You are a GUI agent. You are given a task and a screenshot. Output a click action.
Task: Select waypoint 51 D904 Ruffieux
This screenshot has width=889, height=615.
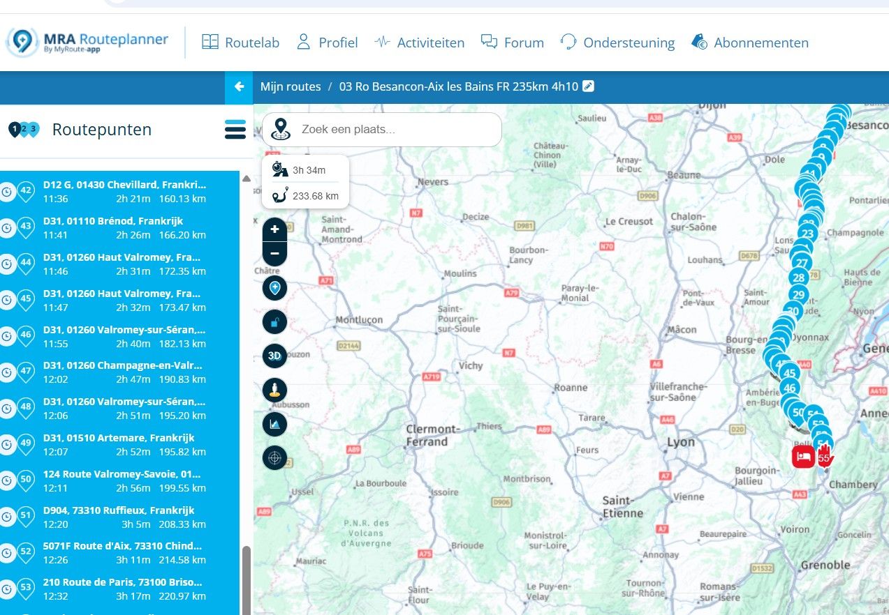tap(119, 517)
